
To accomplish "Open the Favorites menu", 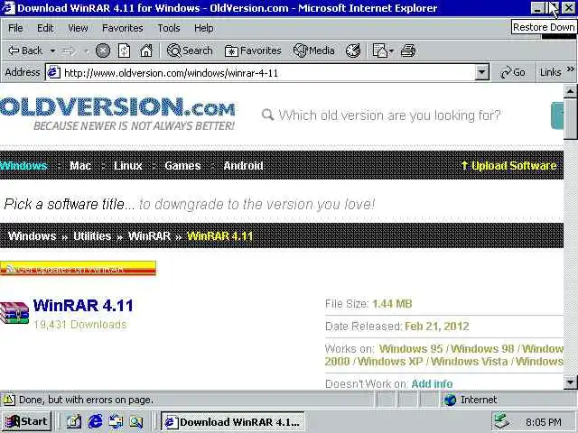I will tap(123, 28).
